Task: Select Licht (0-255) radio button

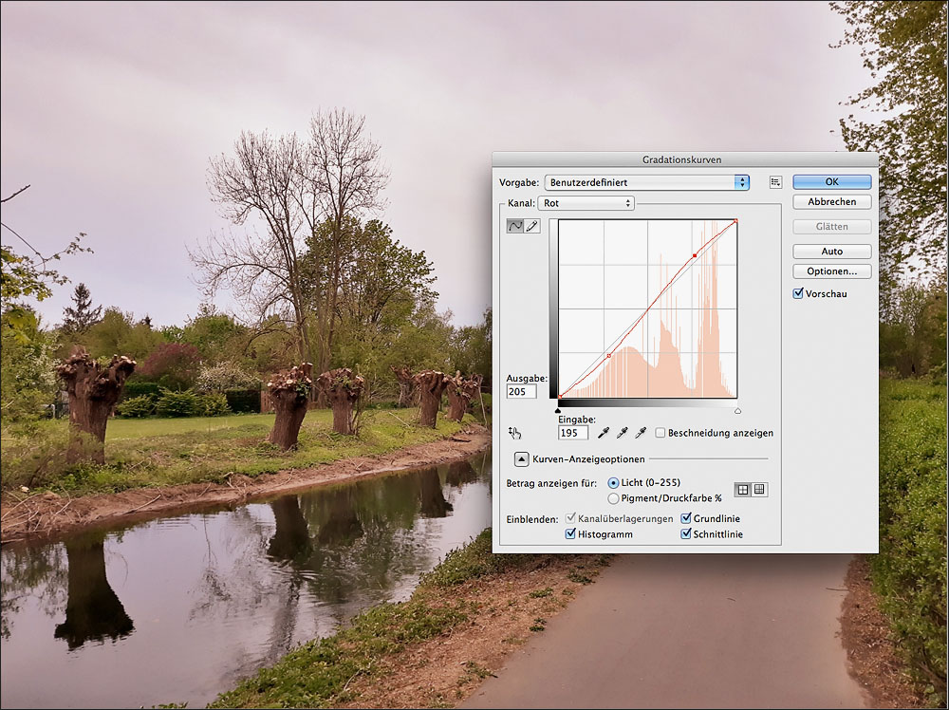Action: tap(613, 483)
